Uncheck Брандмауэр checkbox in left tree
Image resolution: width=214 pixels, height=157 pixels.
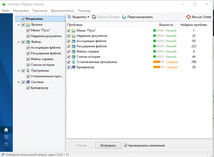[x=28, y=88]
